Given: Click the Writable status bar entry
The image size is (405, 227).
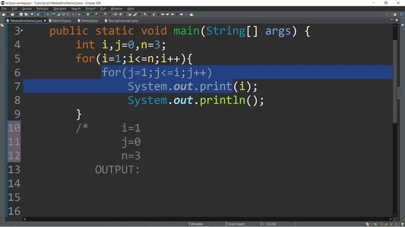Looking at the screenshot, I should pyautogui.click(x=197, y=224).
